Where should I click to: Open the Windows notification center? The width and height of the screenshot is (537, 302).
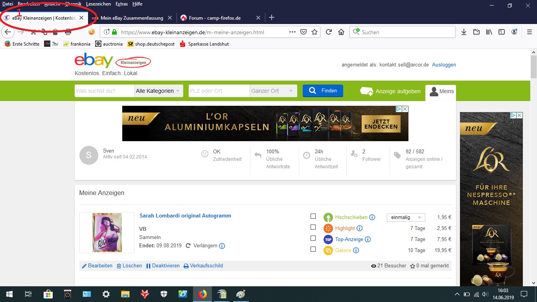coord(524,294)
